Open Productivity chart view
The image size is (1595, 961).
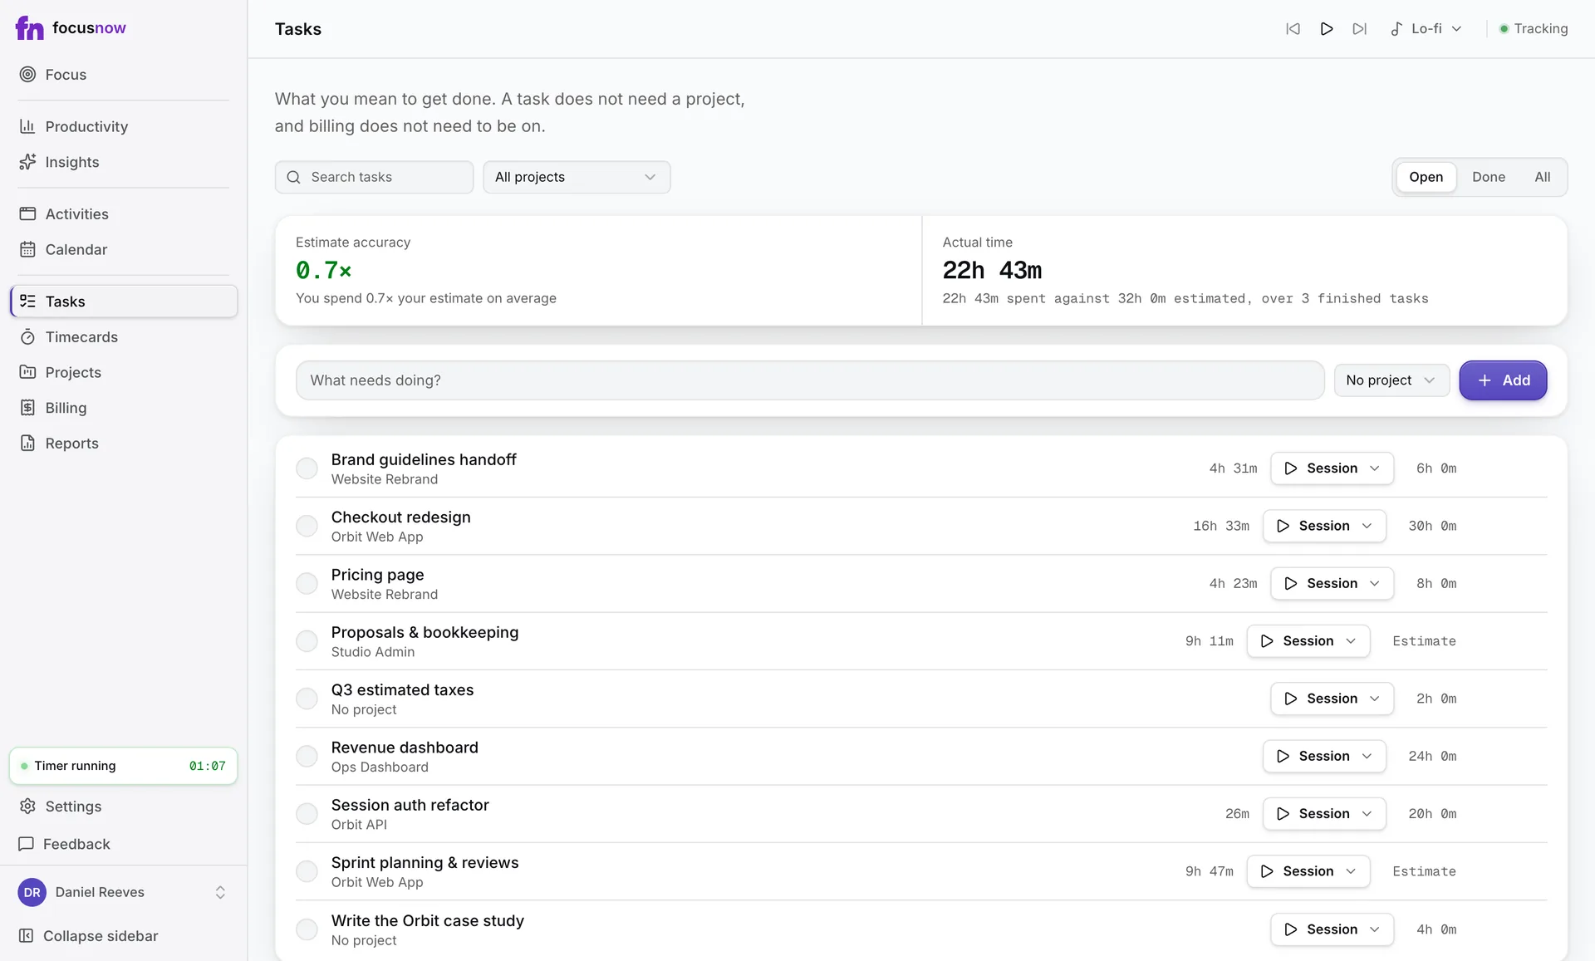pos(124,126)
